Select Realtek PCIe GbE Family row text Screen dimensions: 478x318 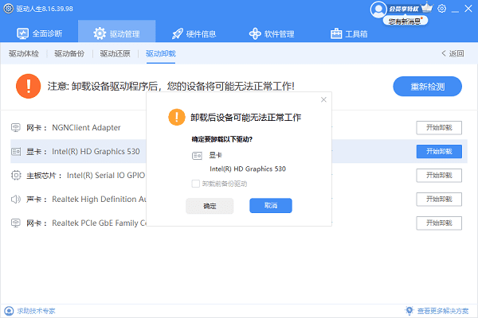(x=99, y=223)
